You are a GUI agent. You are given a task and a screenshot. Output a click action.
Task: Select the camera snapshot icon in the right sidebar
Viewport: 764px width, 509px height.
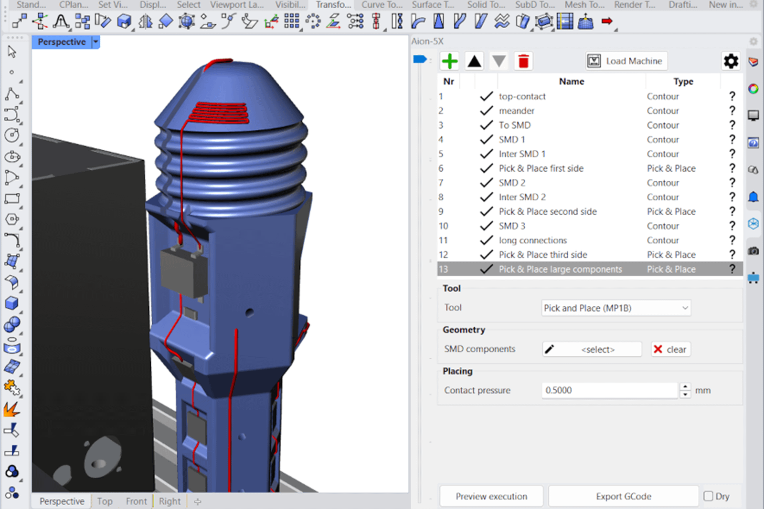coord(753,251)
